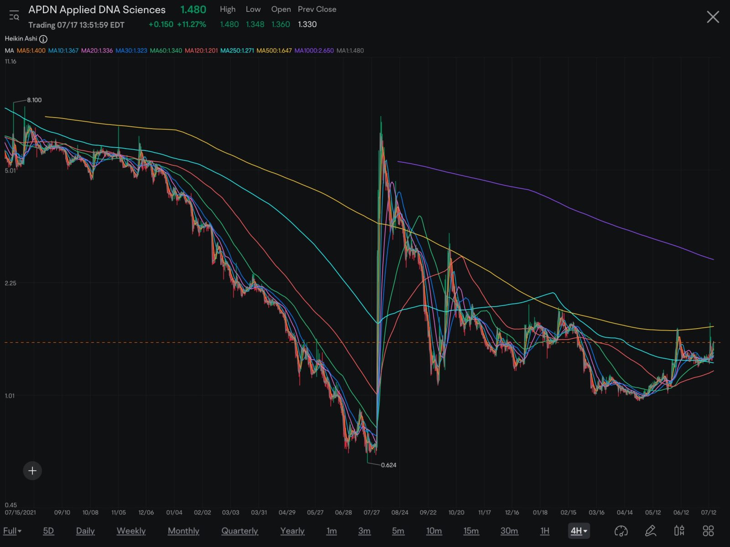Expand the Full range dropdown

pyautogui.click(x=12, y=531)
